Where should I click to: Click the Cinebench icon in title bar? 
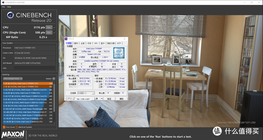3,2
